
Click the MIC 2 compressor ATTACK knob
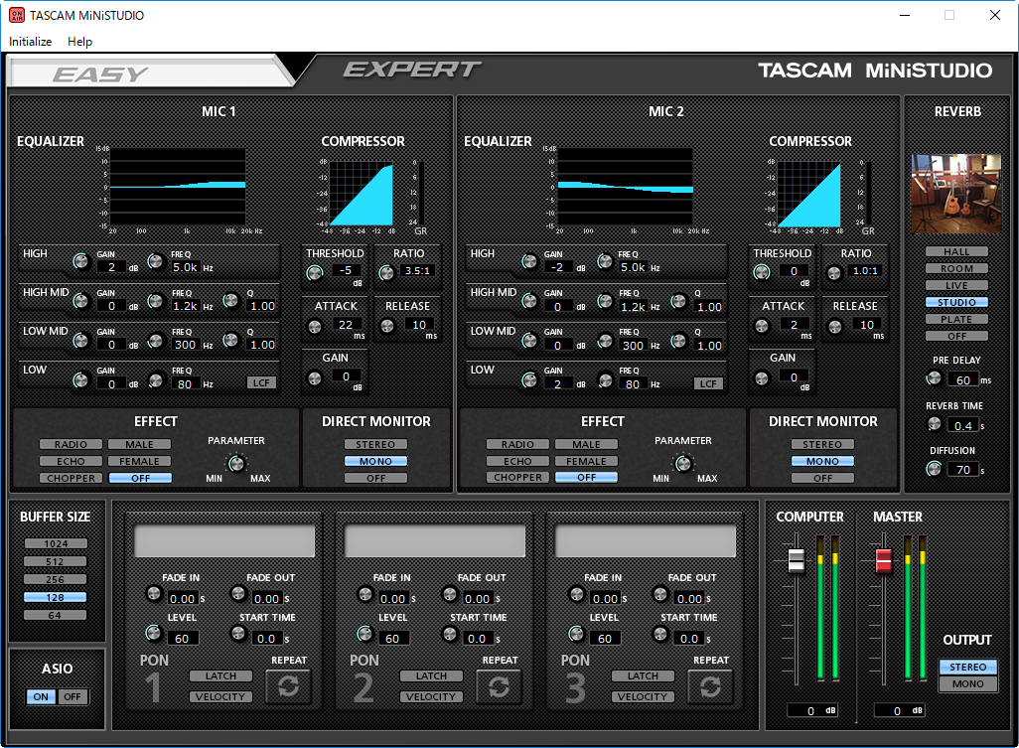[x=762, y=326]
